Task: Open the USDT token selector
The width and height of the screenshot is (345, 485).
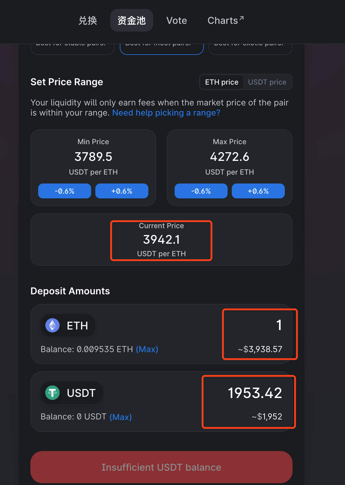Action: tap(72, 393)
